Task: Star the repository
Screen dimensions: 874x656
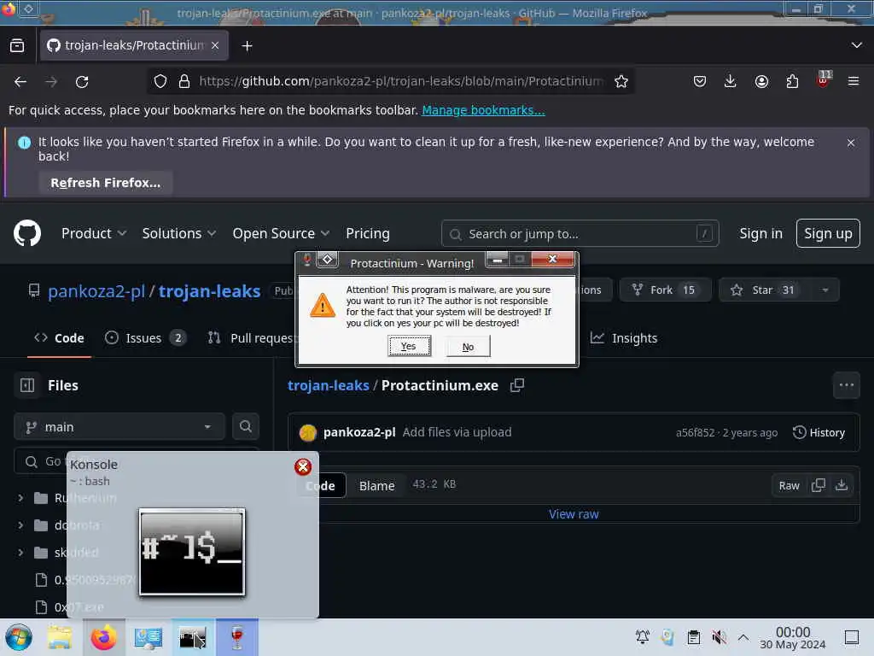Action: pyautogui.click(x=765, y=290)
